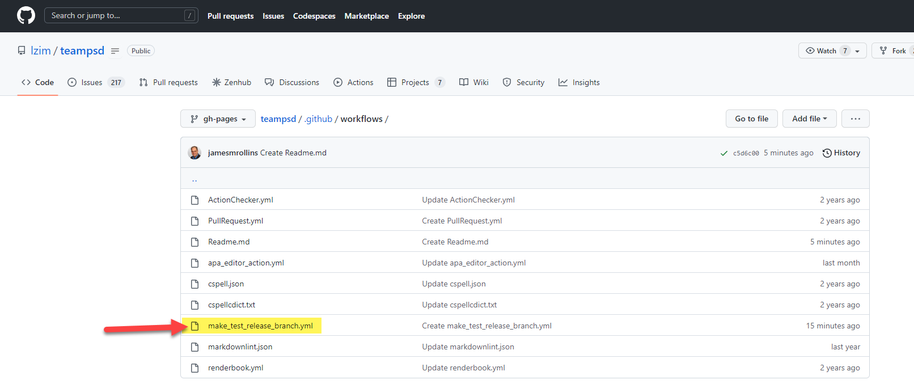Open the repository Pull requests tab

coord(168,82)
